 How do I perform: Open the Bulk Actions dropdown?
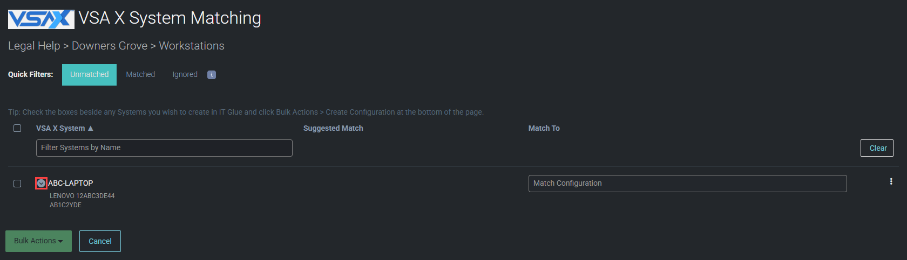38,241
